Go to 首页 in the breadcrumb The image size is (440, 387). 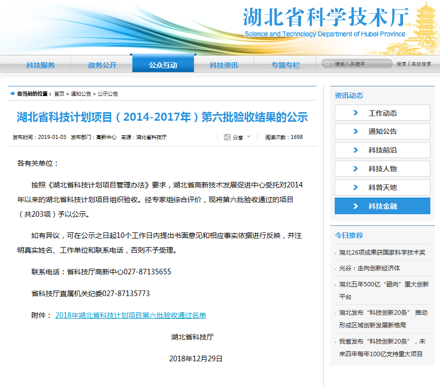[x=59, y=94]
